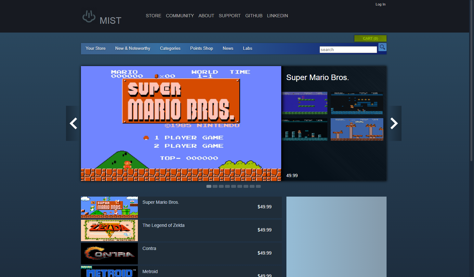Go to previous carousel slide arrow
This screenshot has height=277, width=474.
coord(73,123)
